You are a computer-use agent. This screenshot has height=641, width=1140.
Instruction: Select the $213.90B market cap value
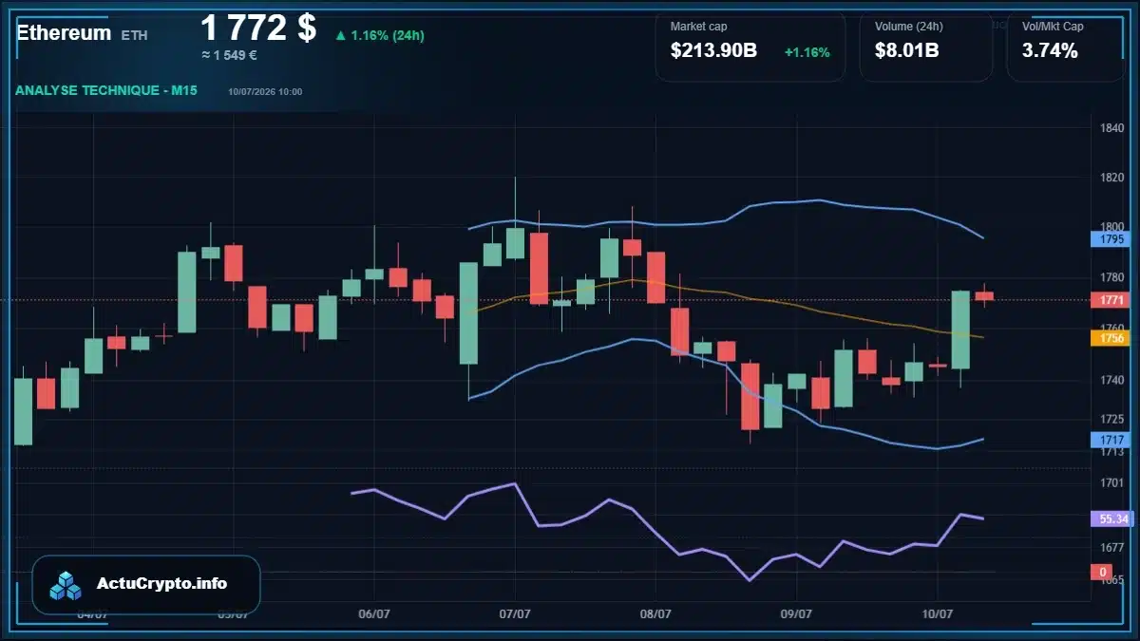coord(713,51)
